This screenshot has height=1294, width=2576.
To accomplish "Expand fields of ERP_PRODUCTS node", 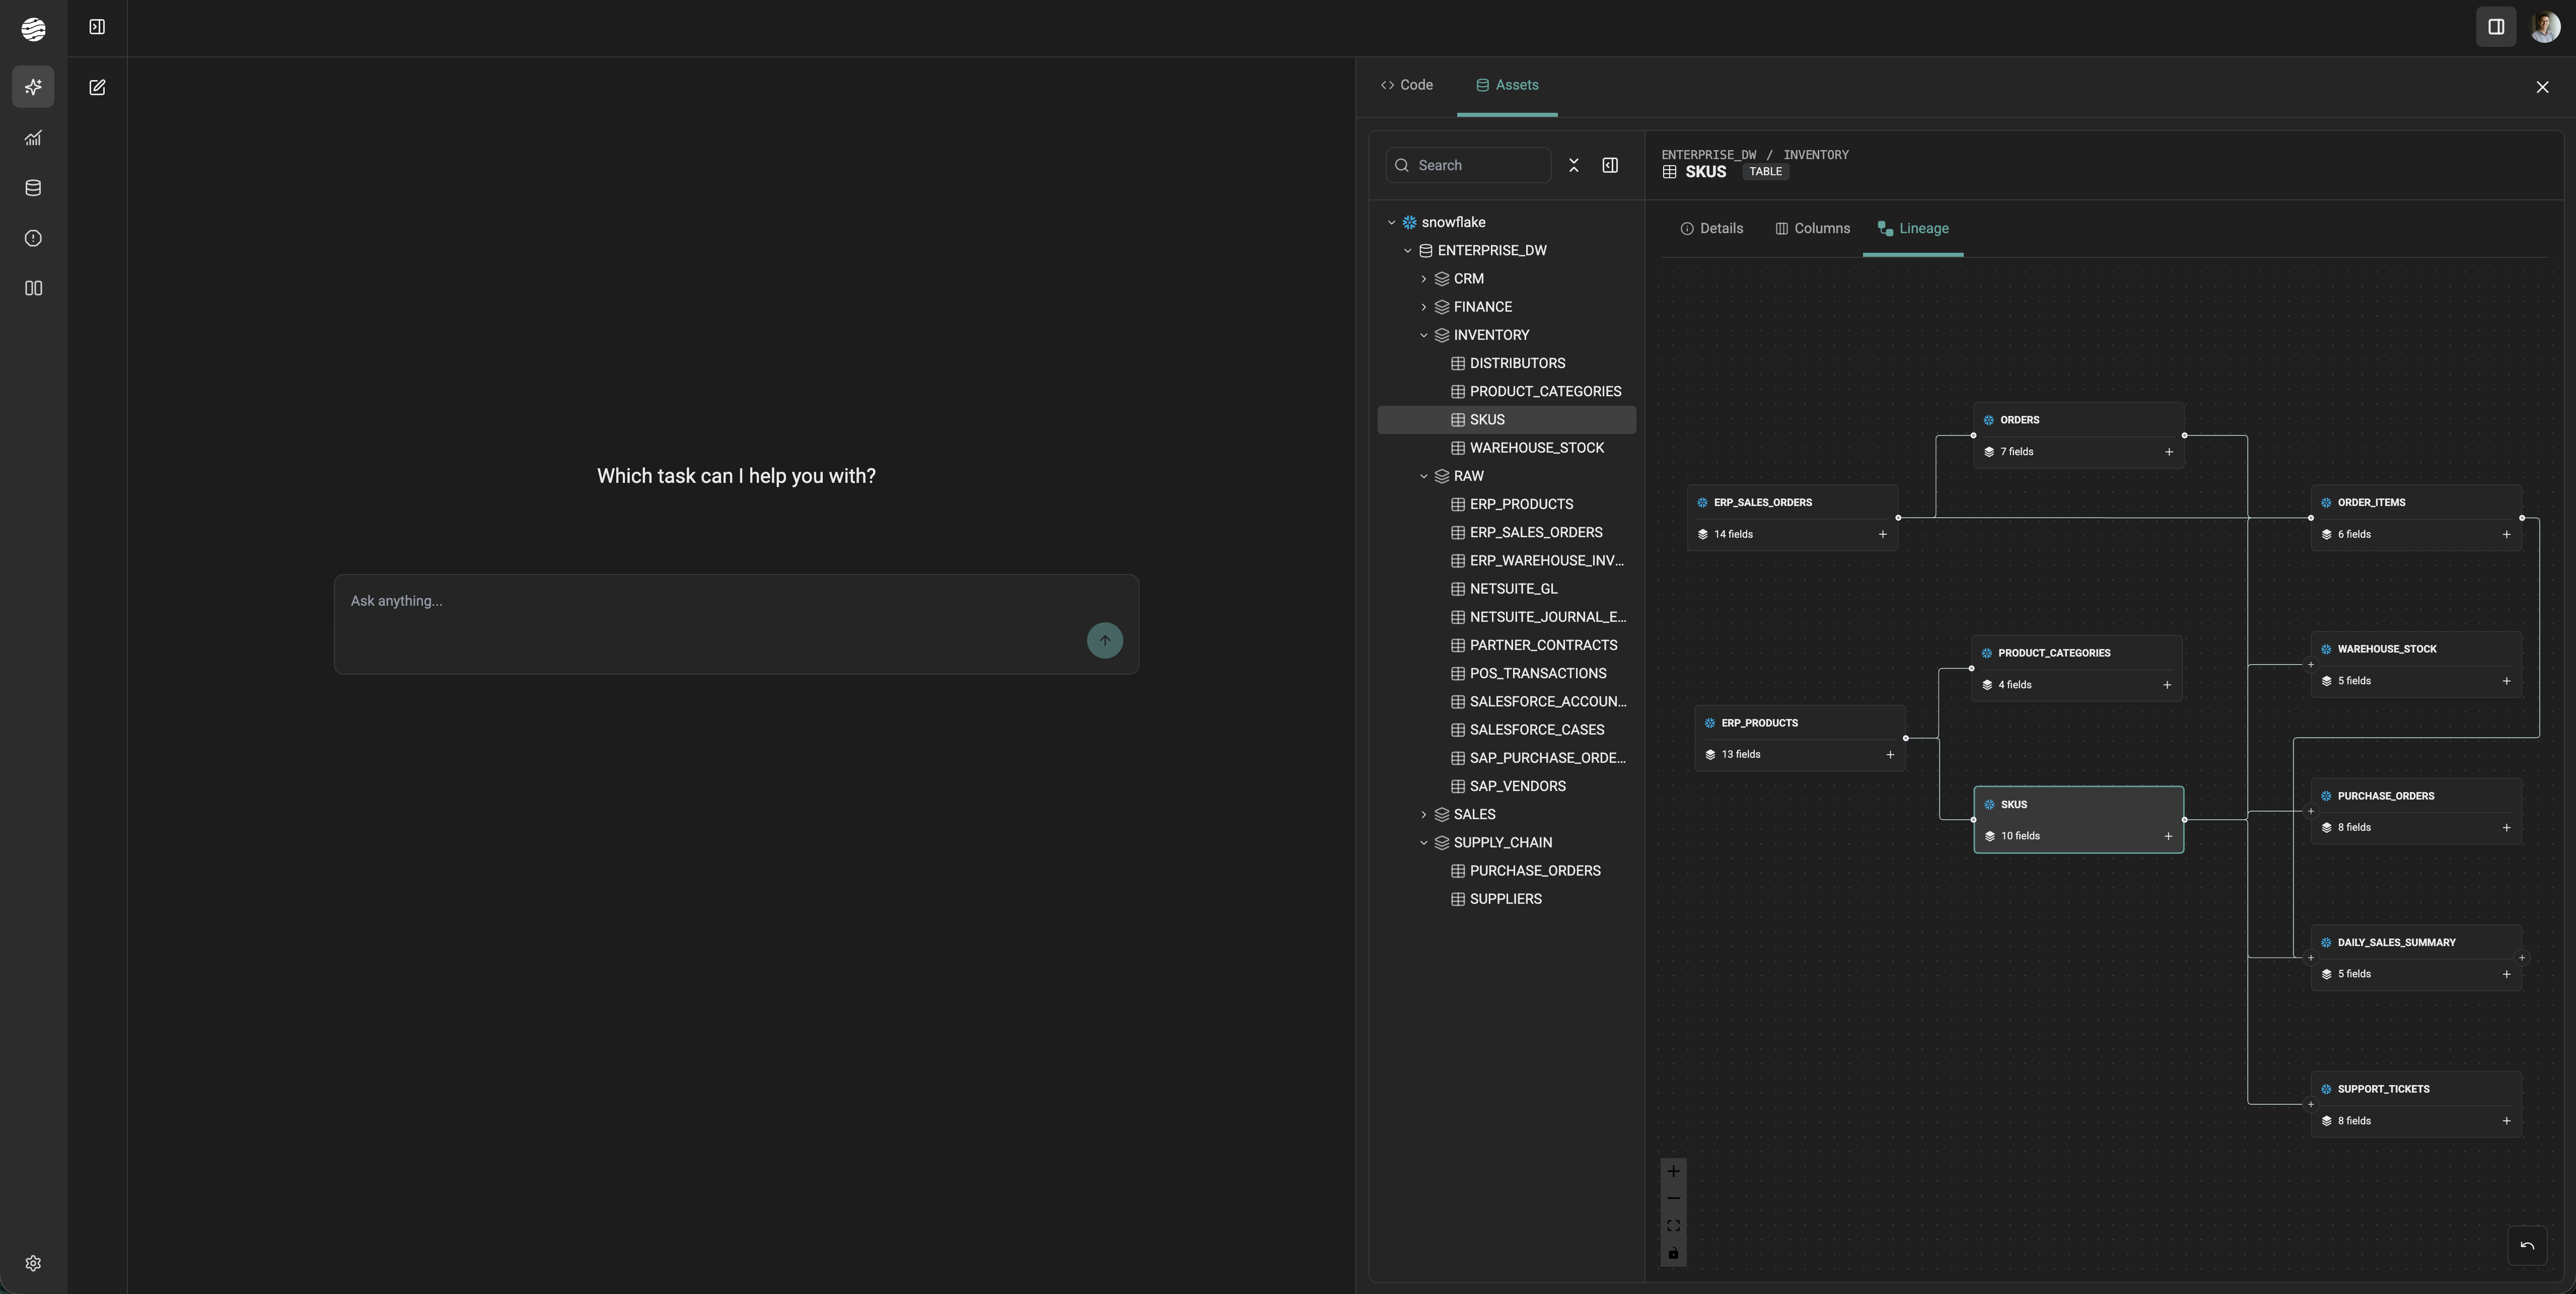I will (1889, 755).
